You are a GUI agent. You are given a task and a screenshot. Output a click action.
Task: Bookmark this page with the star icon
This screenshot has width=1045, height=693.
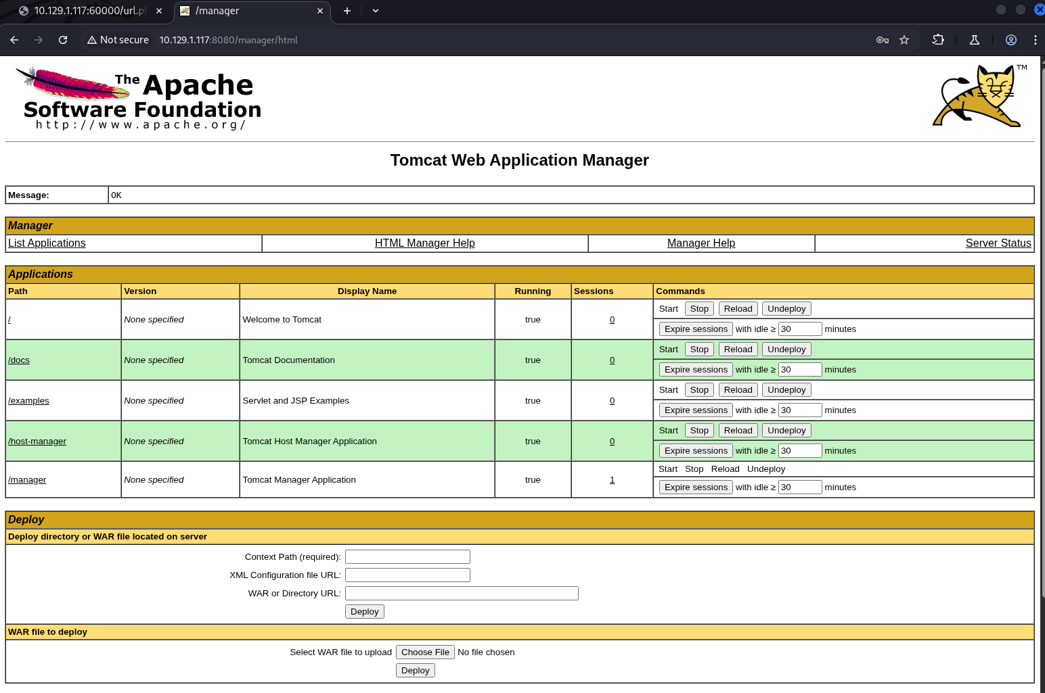point(904,40)
